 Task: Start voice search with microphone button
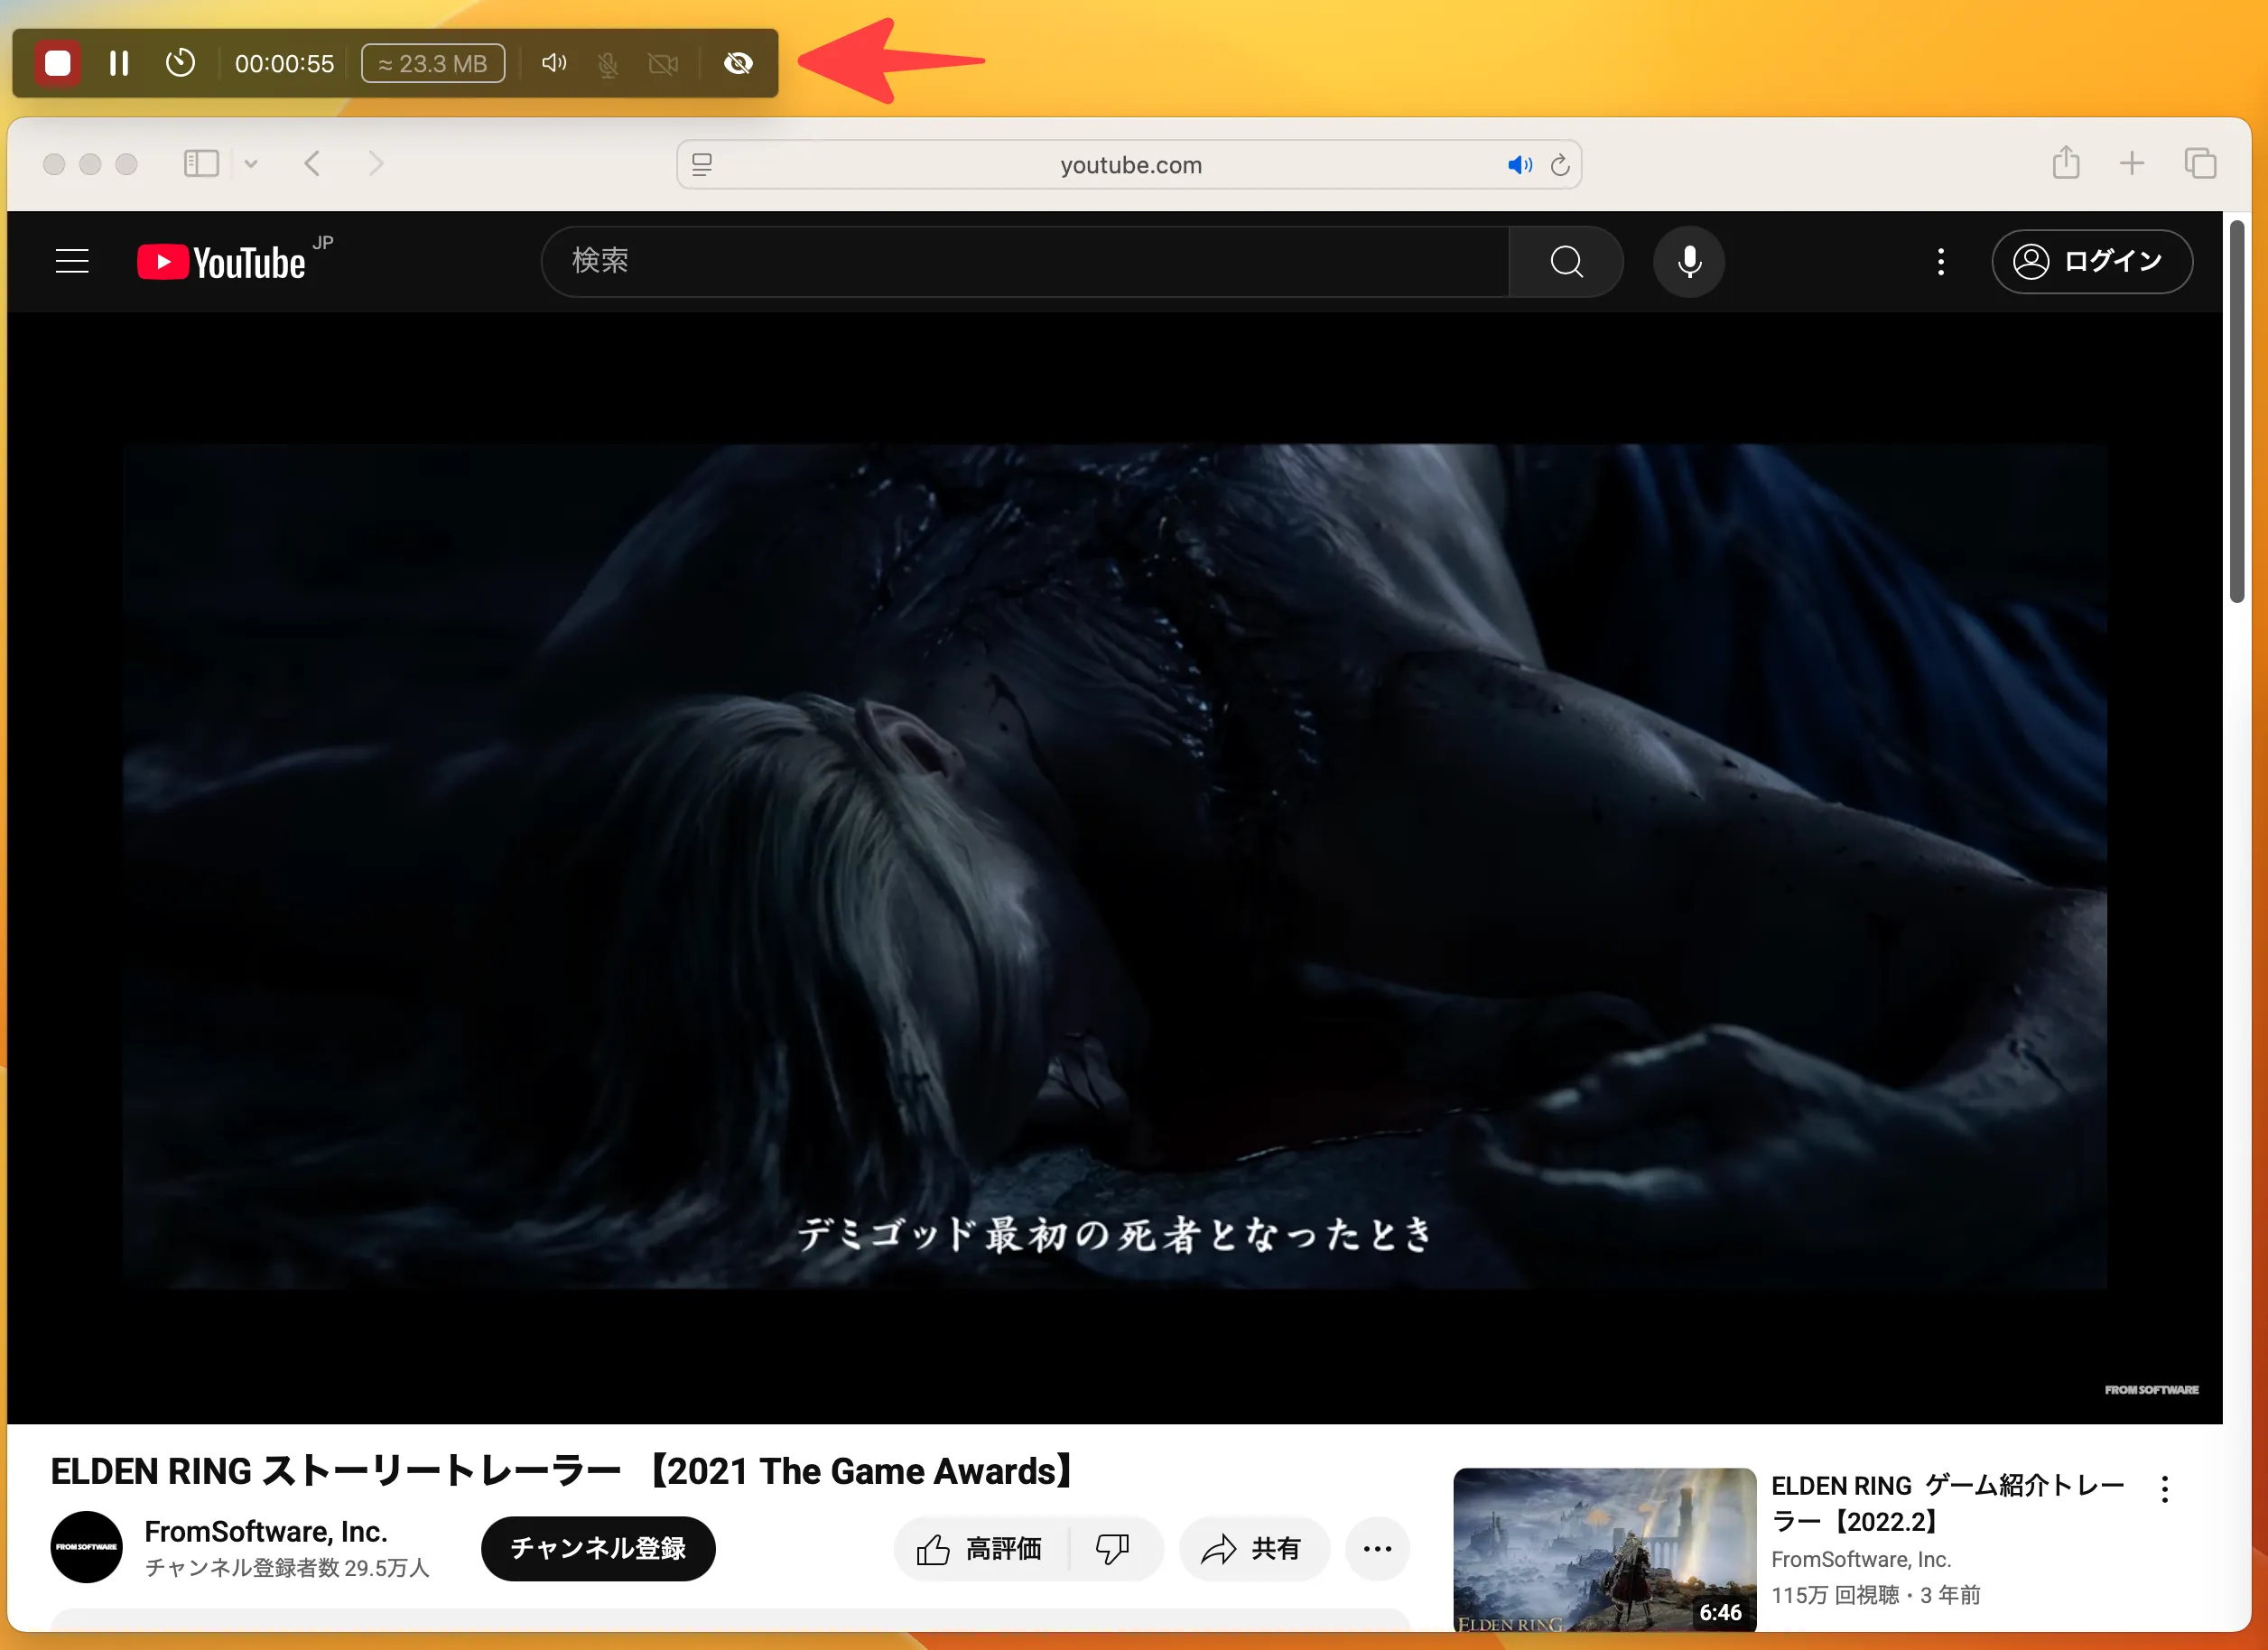point(1688,261)
